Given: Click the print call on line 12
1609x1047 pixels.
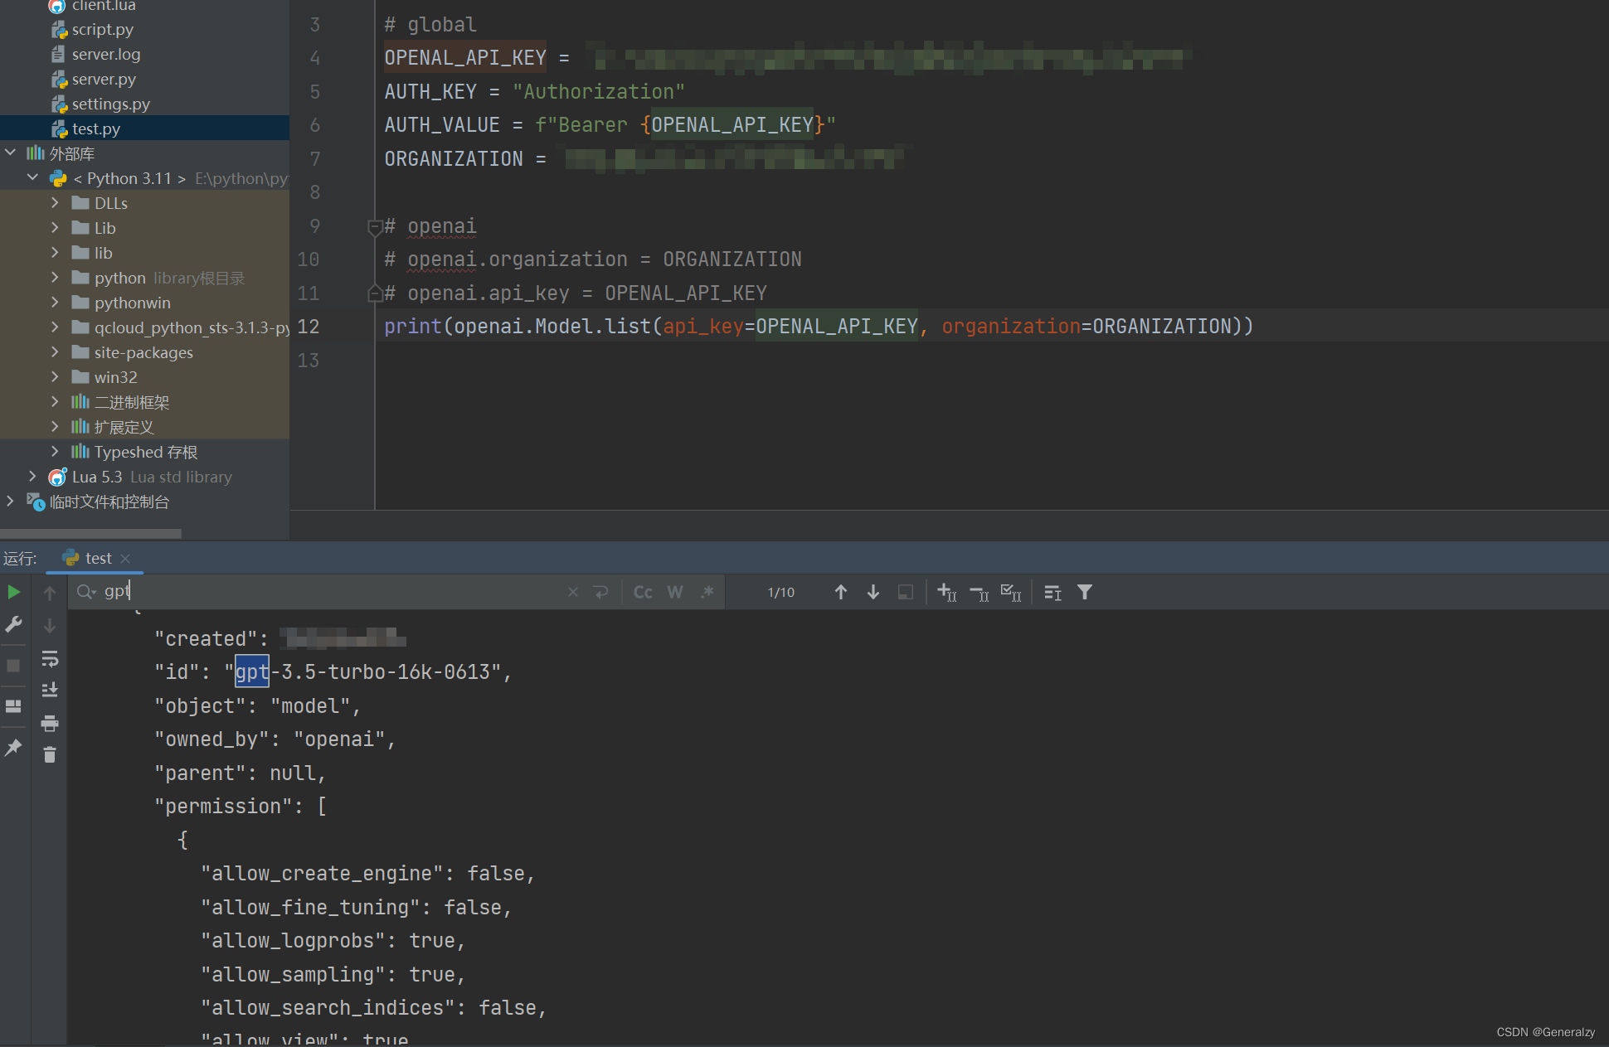Looking at the screenshot, I should (x=412, y=327).
